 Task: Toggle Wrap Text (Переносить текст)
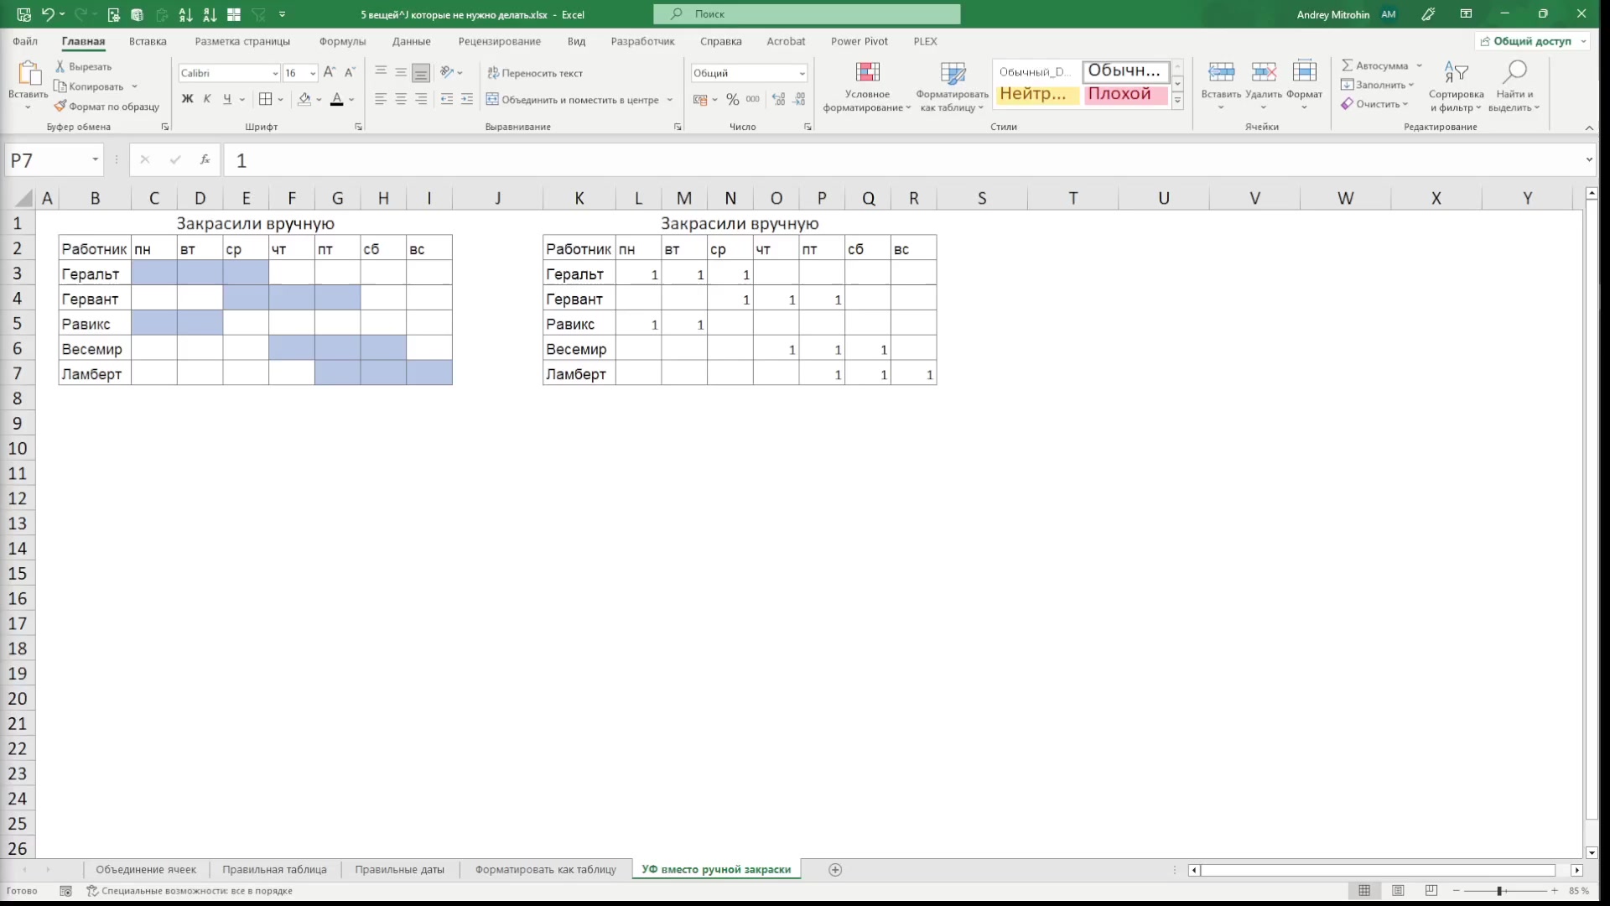coord(535,73)
